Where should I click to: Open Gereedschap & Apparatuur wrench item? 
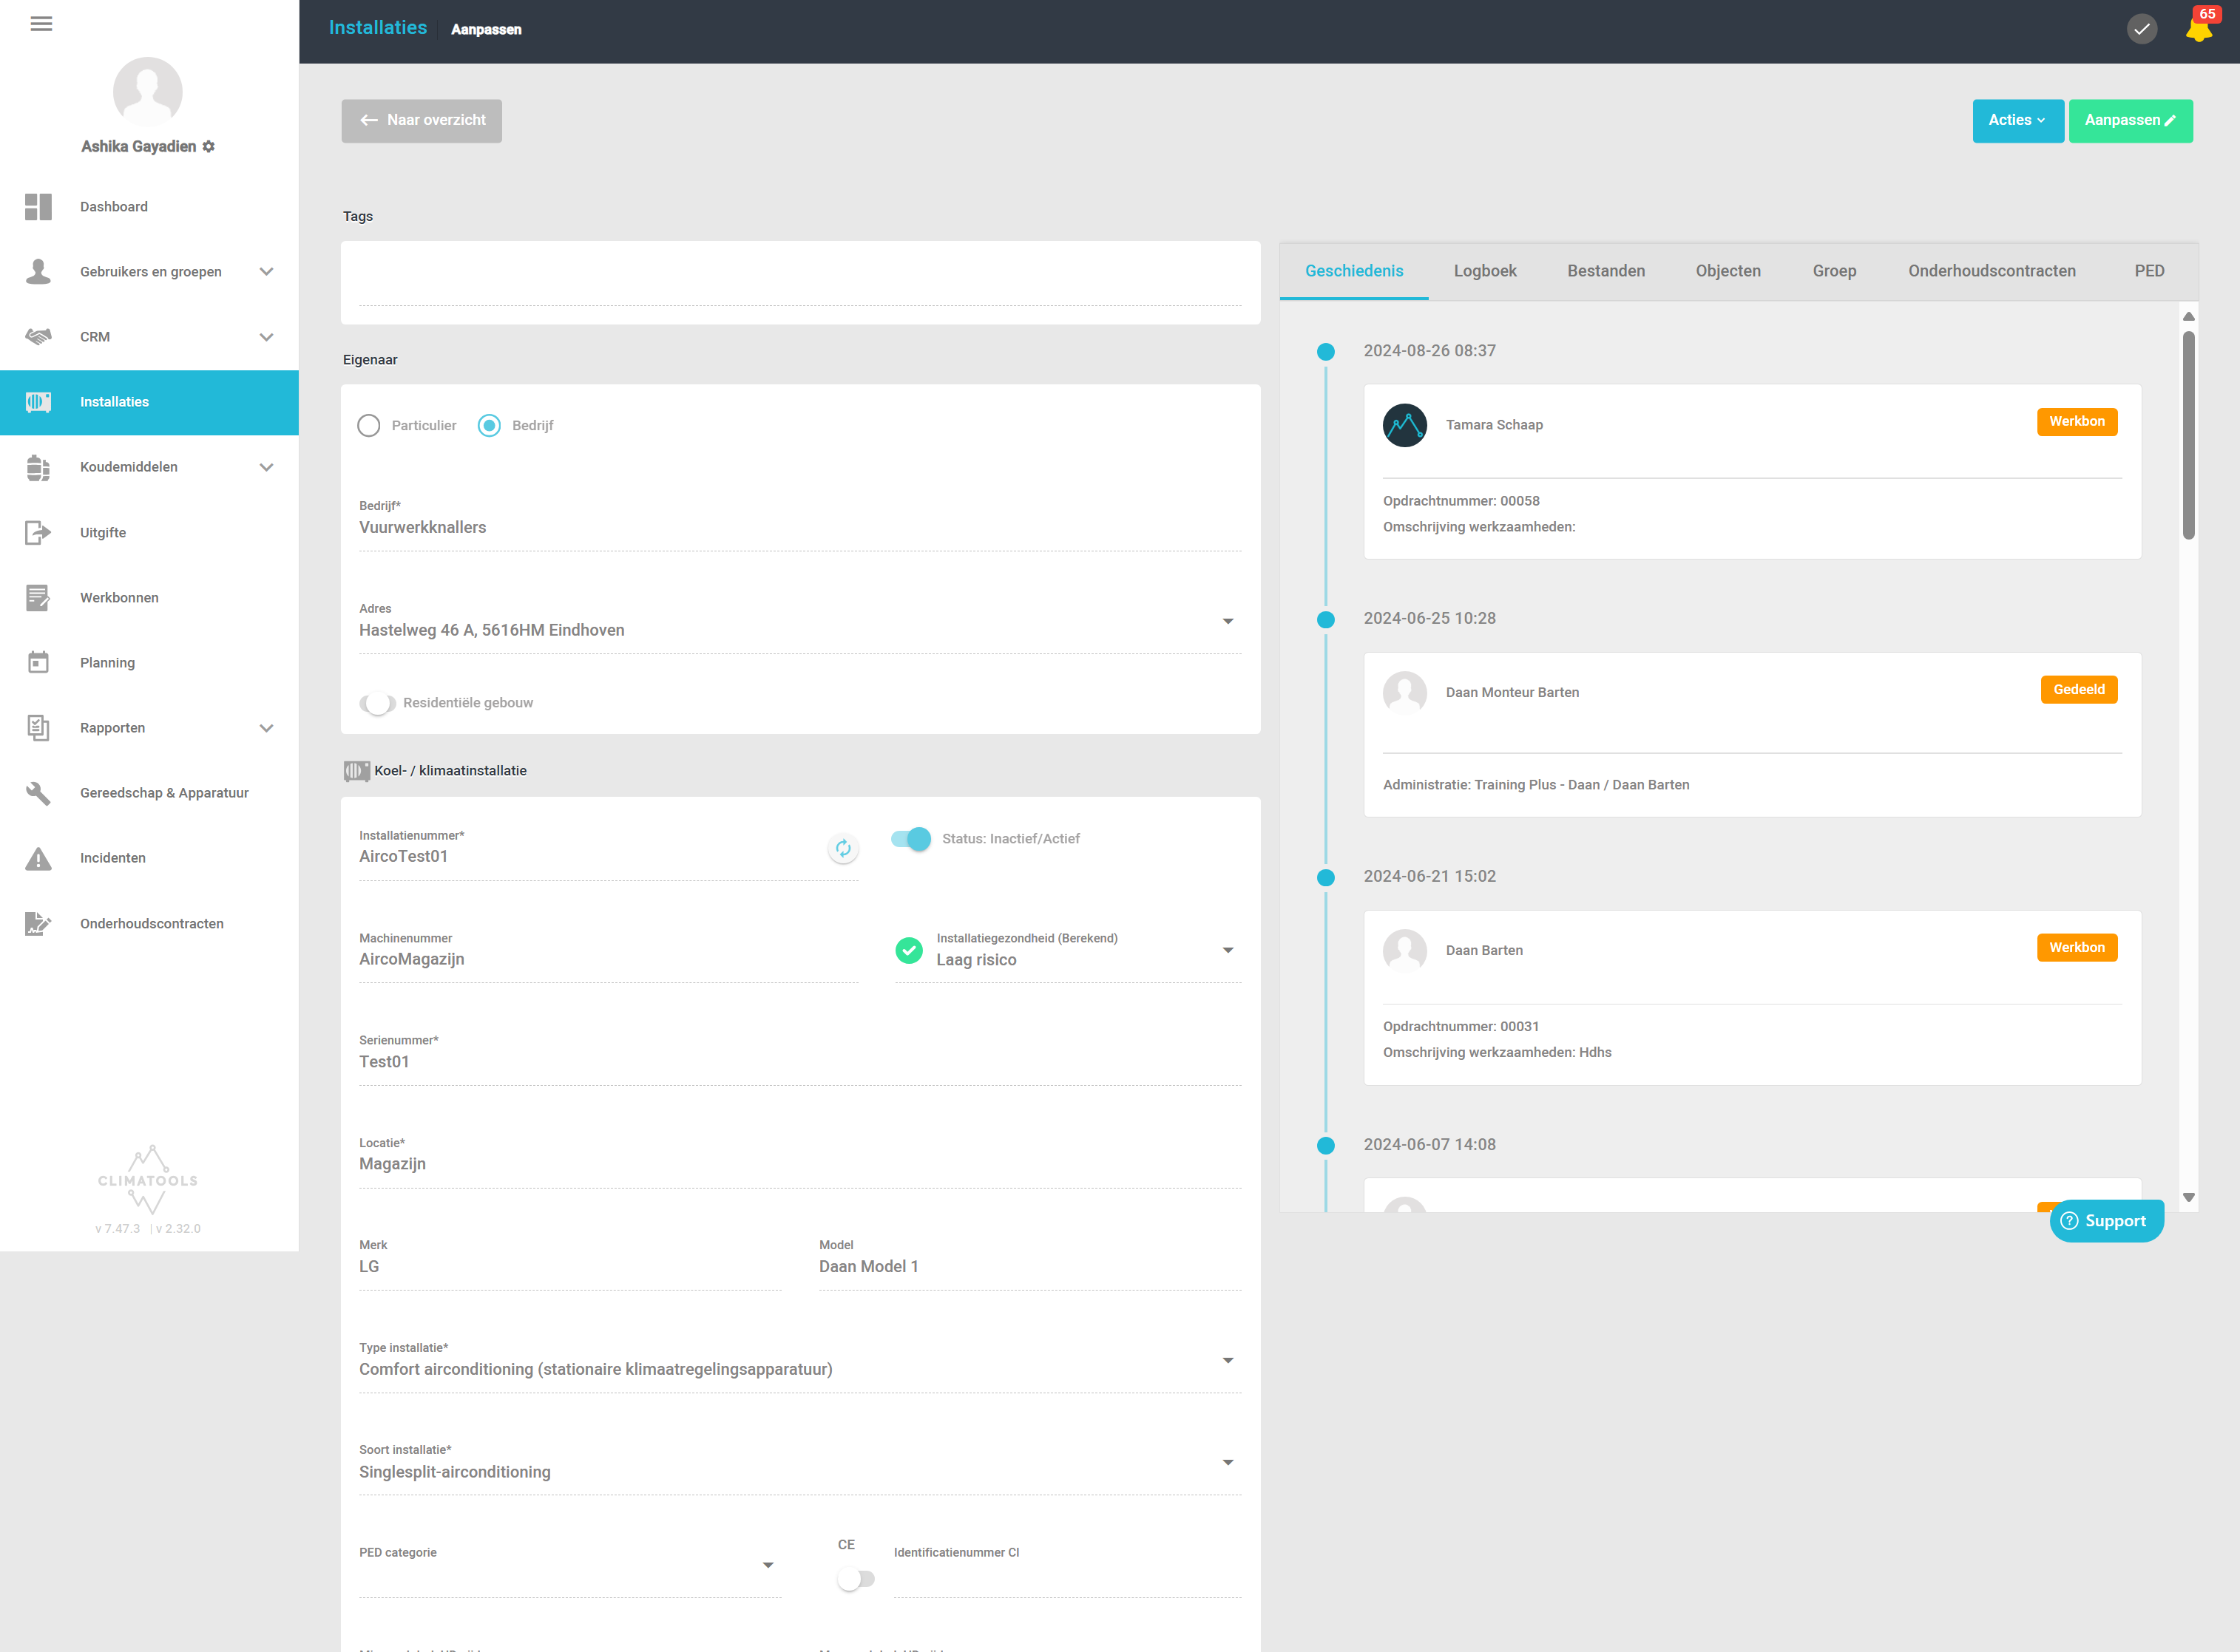pyautogui.click(x=38, y=794)
